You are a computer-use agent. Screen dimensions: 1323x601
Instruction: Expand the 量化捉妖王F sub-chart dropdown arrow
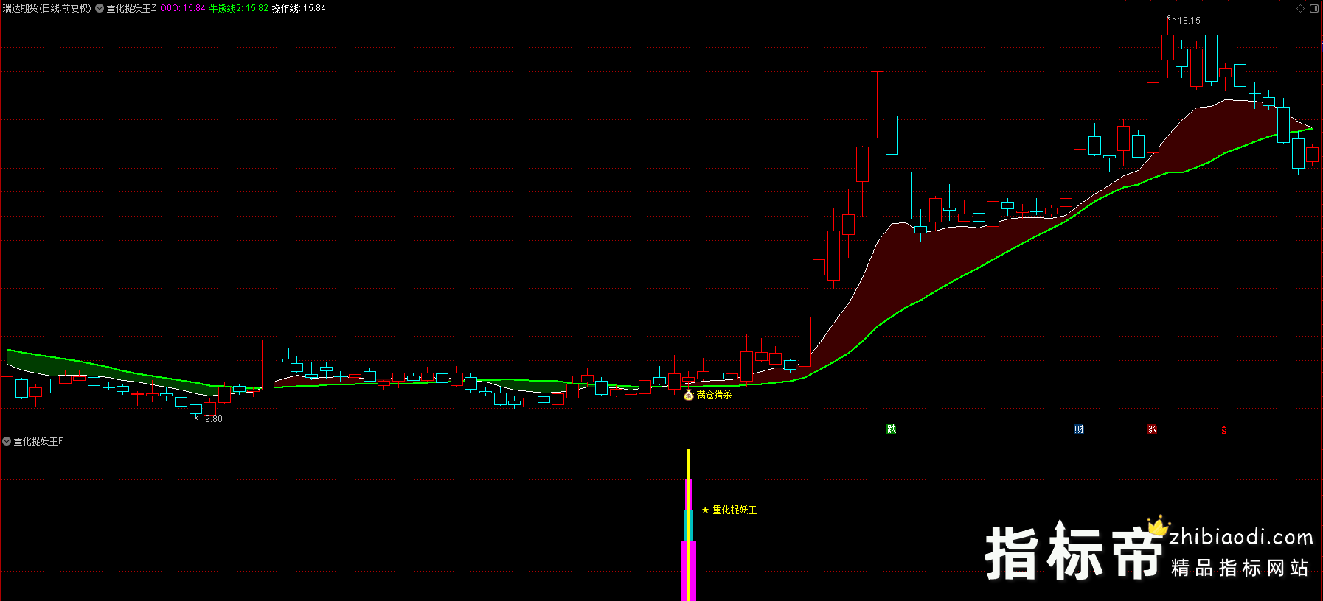coord(7,441)
